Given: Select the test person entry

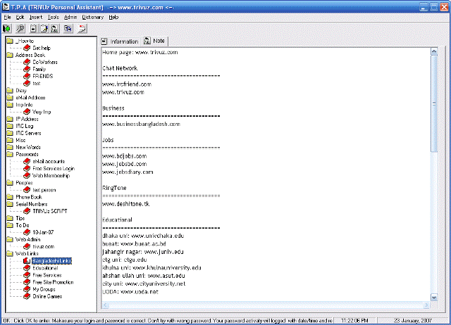Looking at the screenshot, I should click(44, 190).
